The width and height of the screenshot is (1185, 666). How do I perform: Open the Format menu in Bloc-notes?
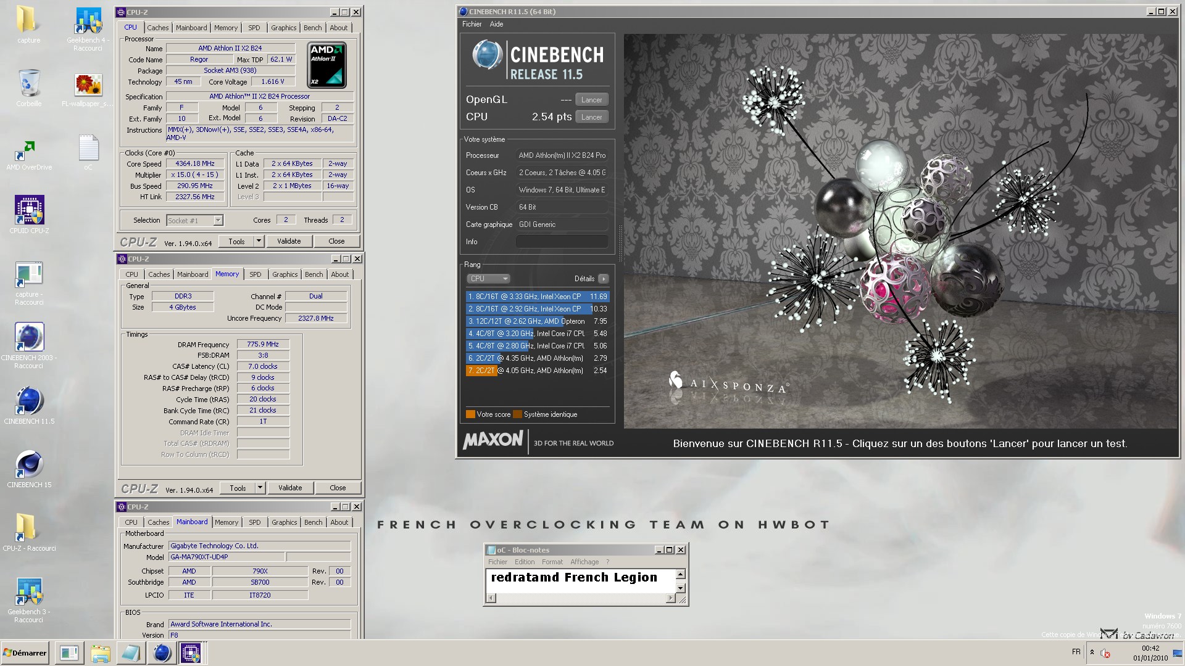[552, 562]
